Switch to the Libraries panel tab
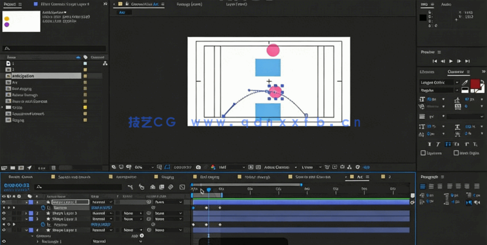The width and height of the screenshot is (487, 245). pyautogui.click(x=427, y=72)
